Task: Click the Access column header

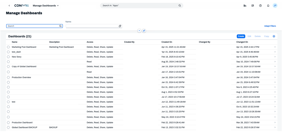Action: pos(90,42)
